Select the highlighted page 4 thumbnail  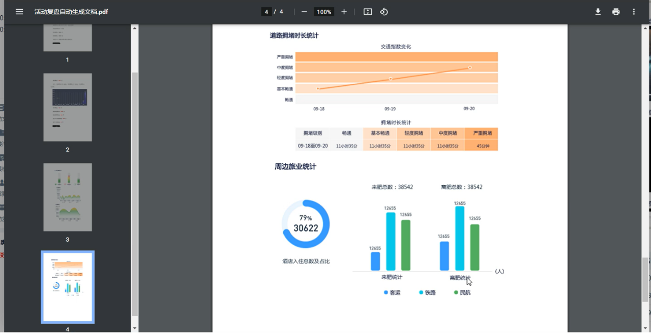68,287
